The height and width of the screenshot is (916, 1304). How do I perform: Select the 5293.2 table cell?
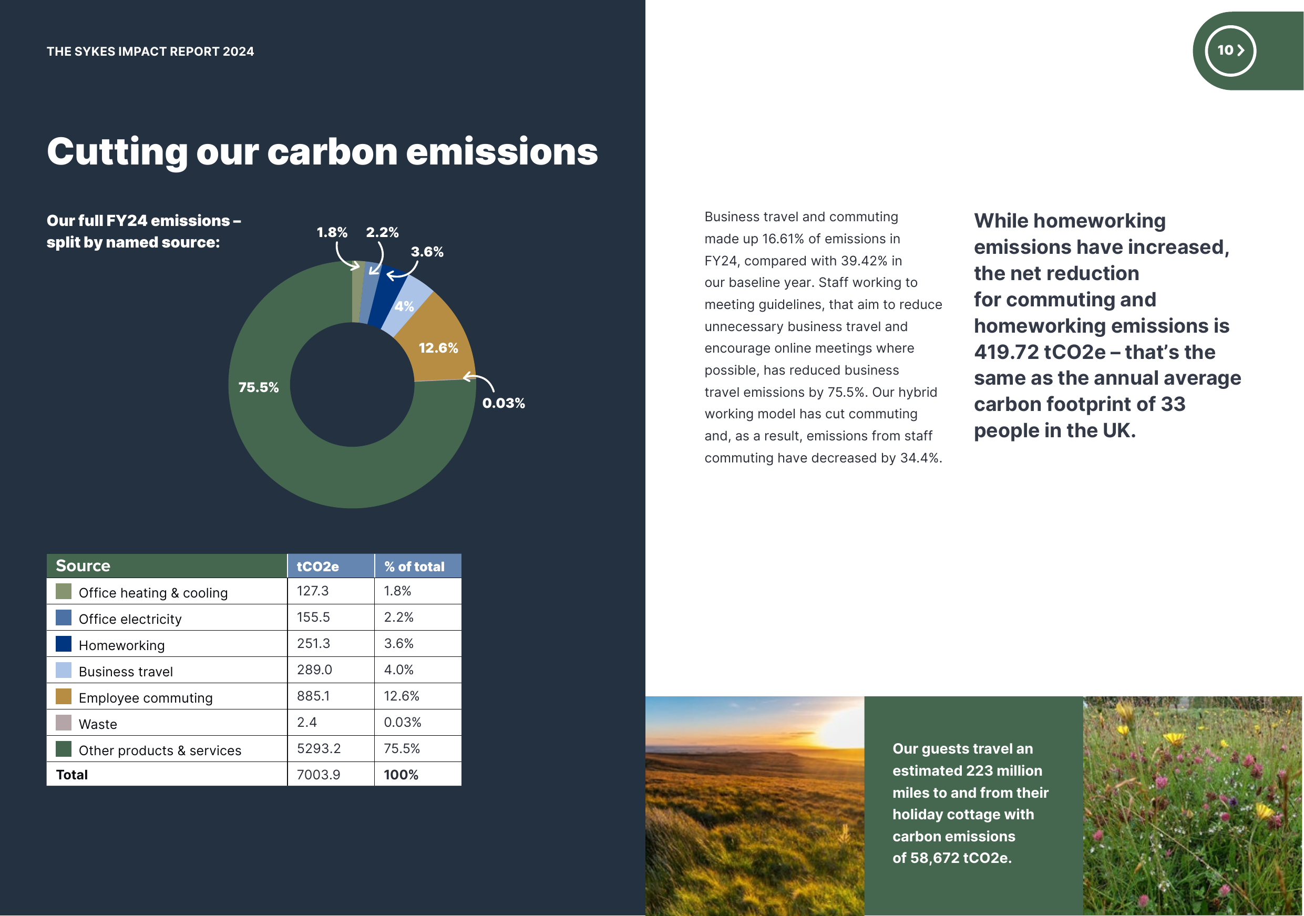click(331, 748)
